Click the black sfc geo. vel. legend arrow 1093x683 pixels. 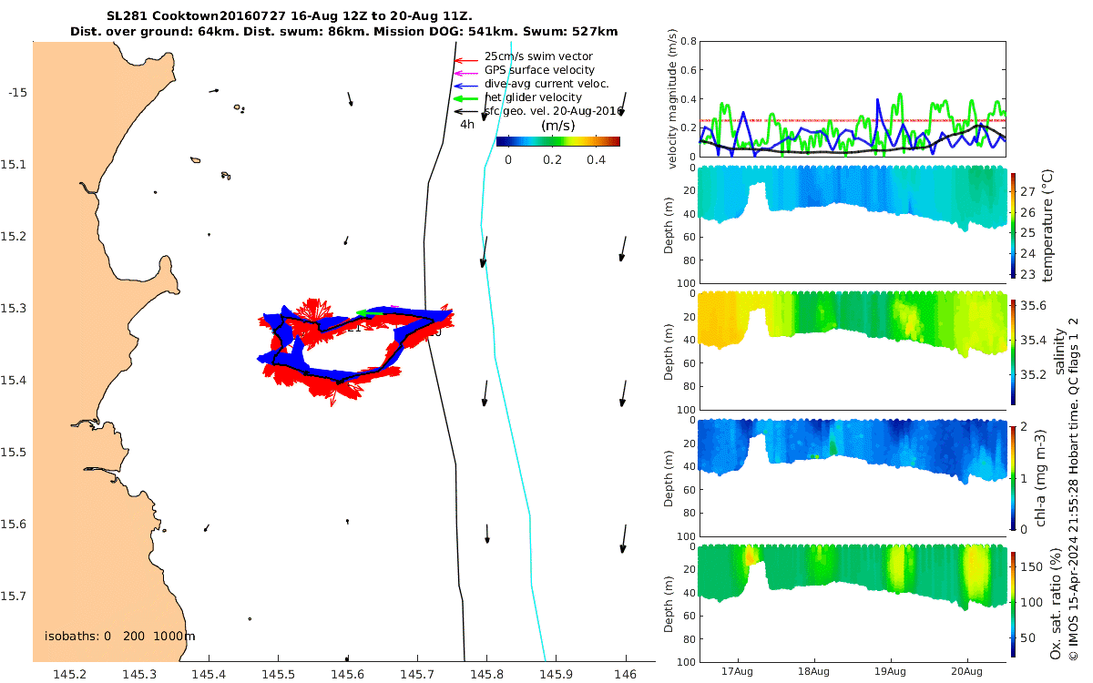pos(465,111)
